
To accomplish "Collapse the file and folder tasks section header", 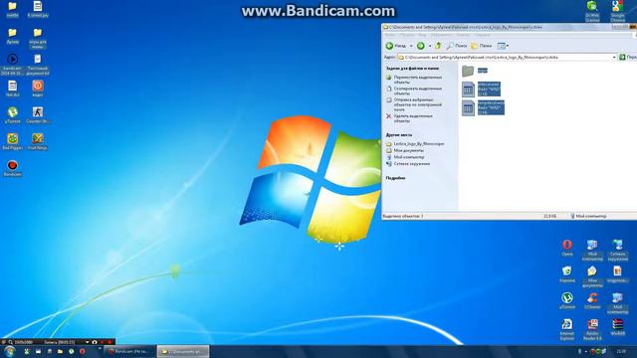I will point(412,69).
